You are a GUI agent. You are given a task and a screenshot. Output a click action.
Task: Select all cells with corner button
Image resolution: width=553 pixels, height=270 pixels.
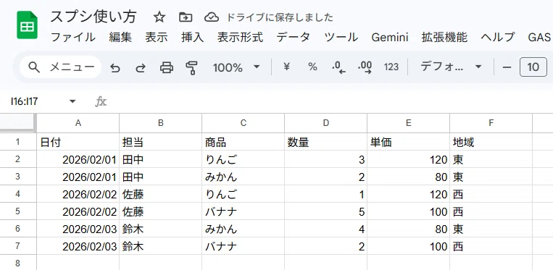[x=18, y=123]
